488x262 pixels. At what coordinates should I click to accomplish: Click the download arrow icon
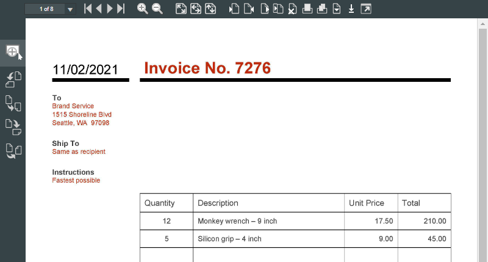pos(351,9)
